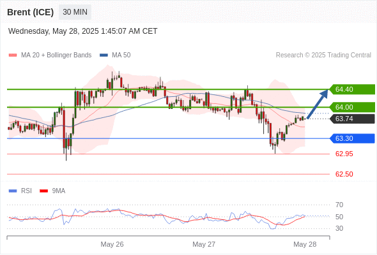Click the Brent (ICE) chart title
The height and width of the screenshot is (255, 377).
[30, 12]
